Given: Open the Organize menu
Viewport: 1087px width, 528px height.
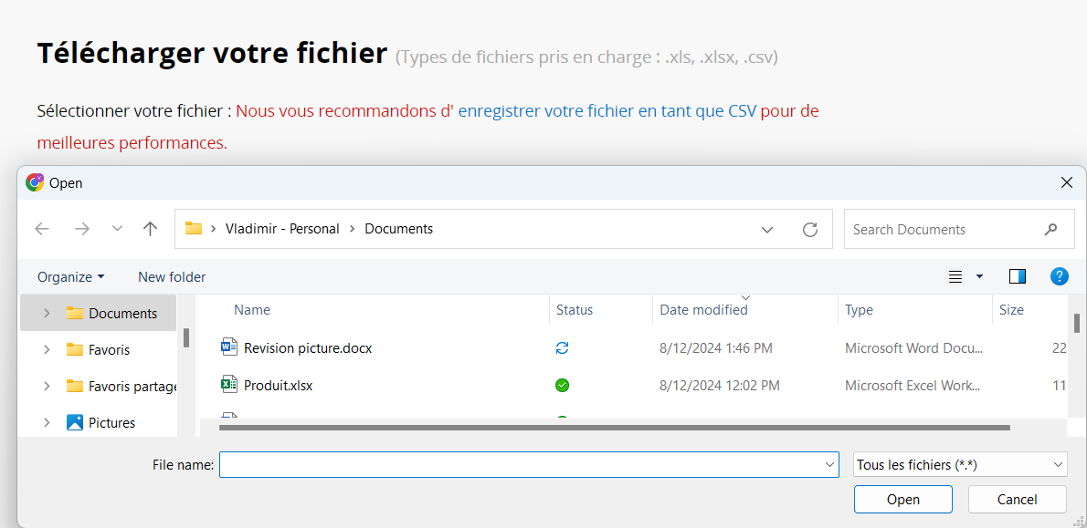Looking at the screenshot, I should click(70, 277).
